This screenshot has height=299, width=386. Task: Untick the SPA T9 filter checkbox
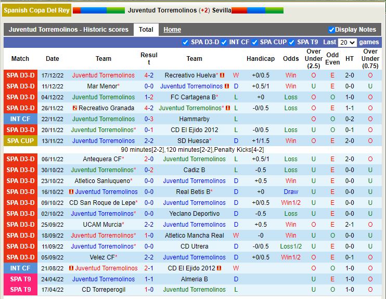pos(292,42)
